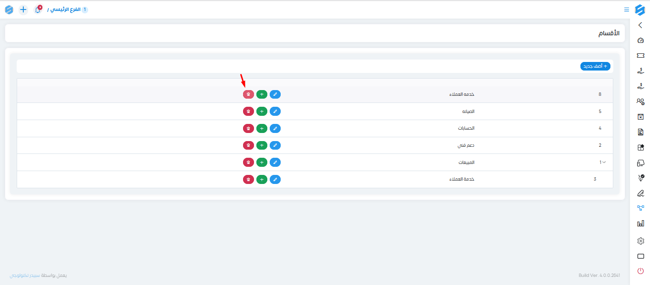Viewport: 650px width, 285px height.
Task: Edit the الصيانه department
Action: 275,112
